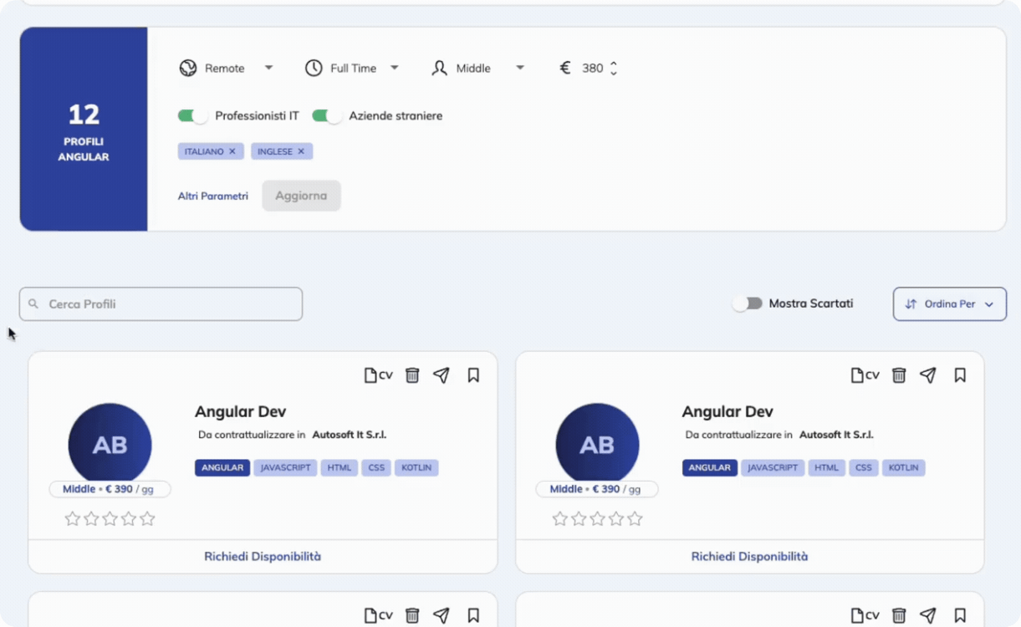This screenshot has height=627, width=1021.
Task: Click Richiedi Disponibilità on the first card
Action: click(x=263, y=555)
